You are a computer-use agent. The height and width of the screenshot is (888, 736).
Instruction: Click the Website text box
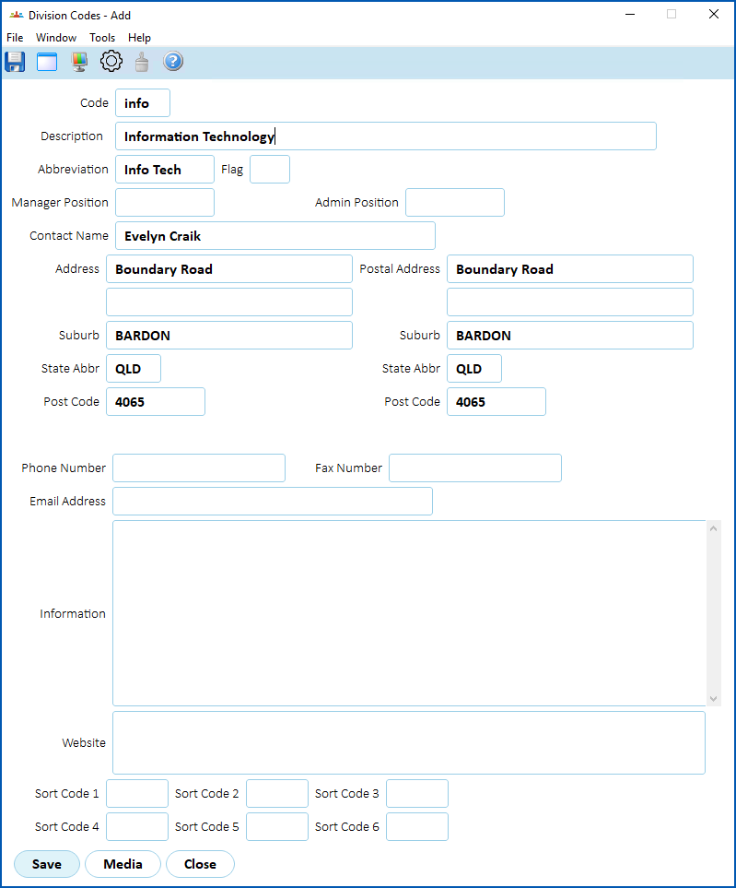[409, 742]
